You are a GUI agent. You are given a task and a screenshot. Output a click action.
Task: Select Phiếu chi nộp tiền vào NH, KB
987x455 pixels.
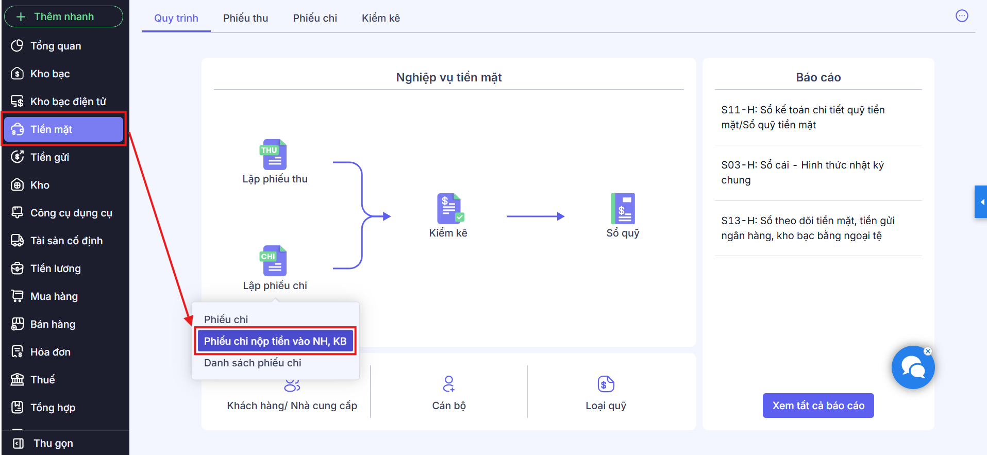point(275,341)
